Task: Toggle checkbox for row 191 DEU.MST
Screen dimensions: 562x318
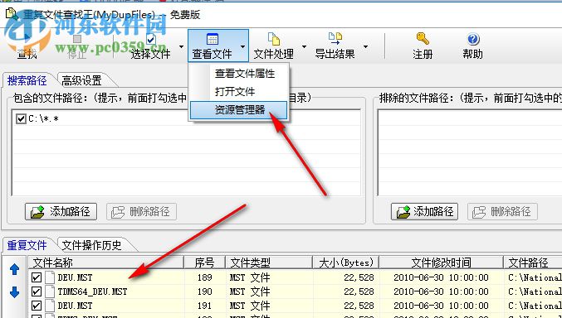Action: click(x=37, y=306)
